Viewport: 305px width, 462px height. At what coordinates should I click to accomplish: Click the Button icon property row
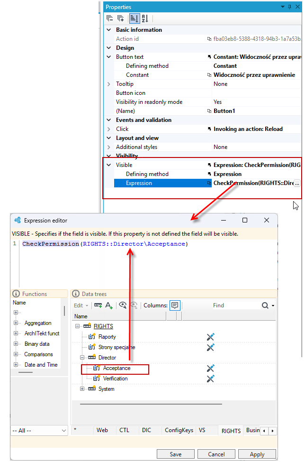pyautogui.click(x=207, y=93)
